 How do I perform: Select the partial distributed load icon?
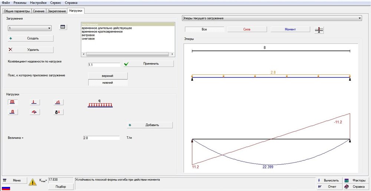pos(12,112)
